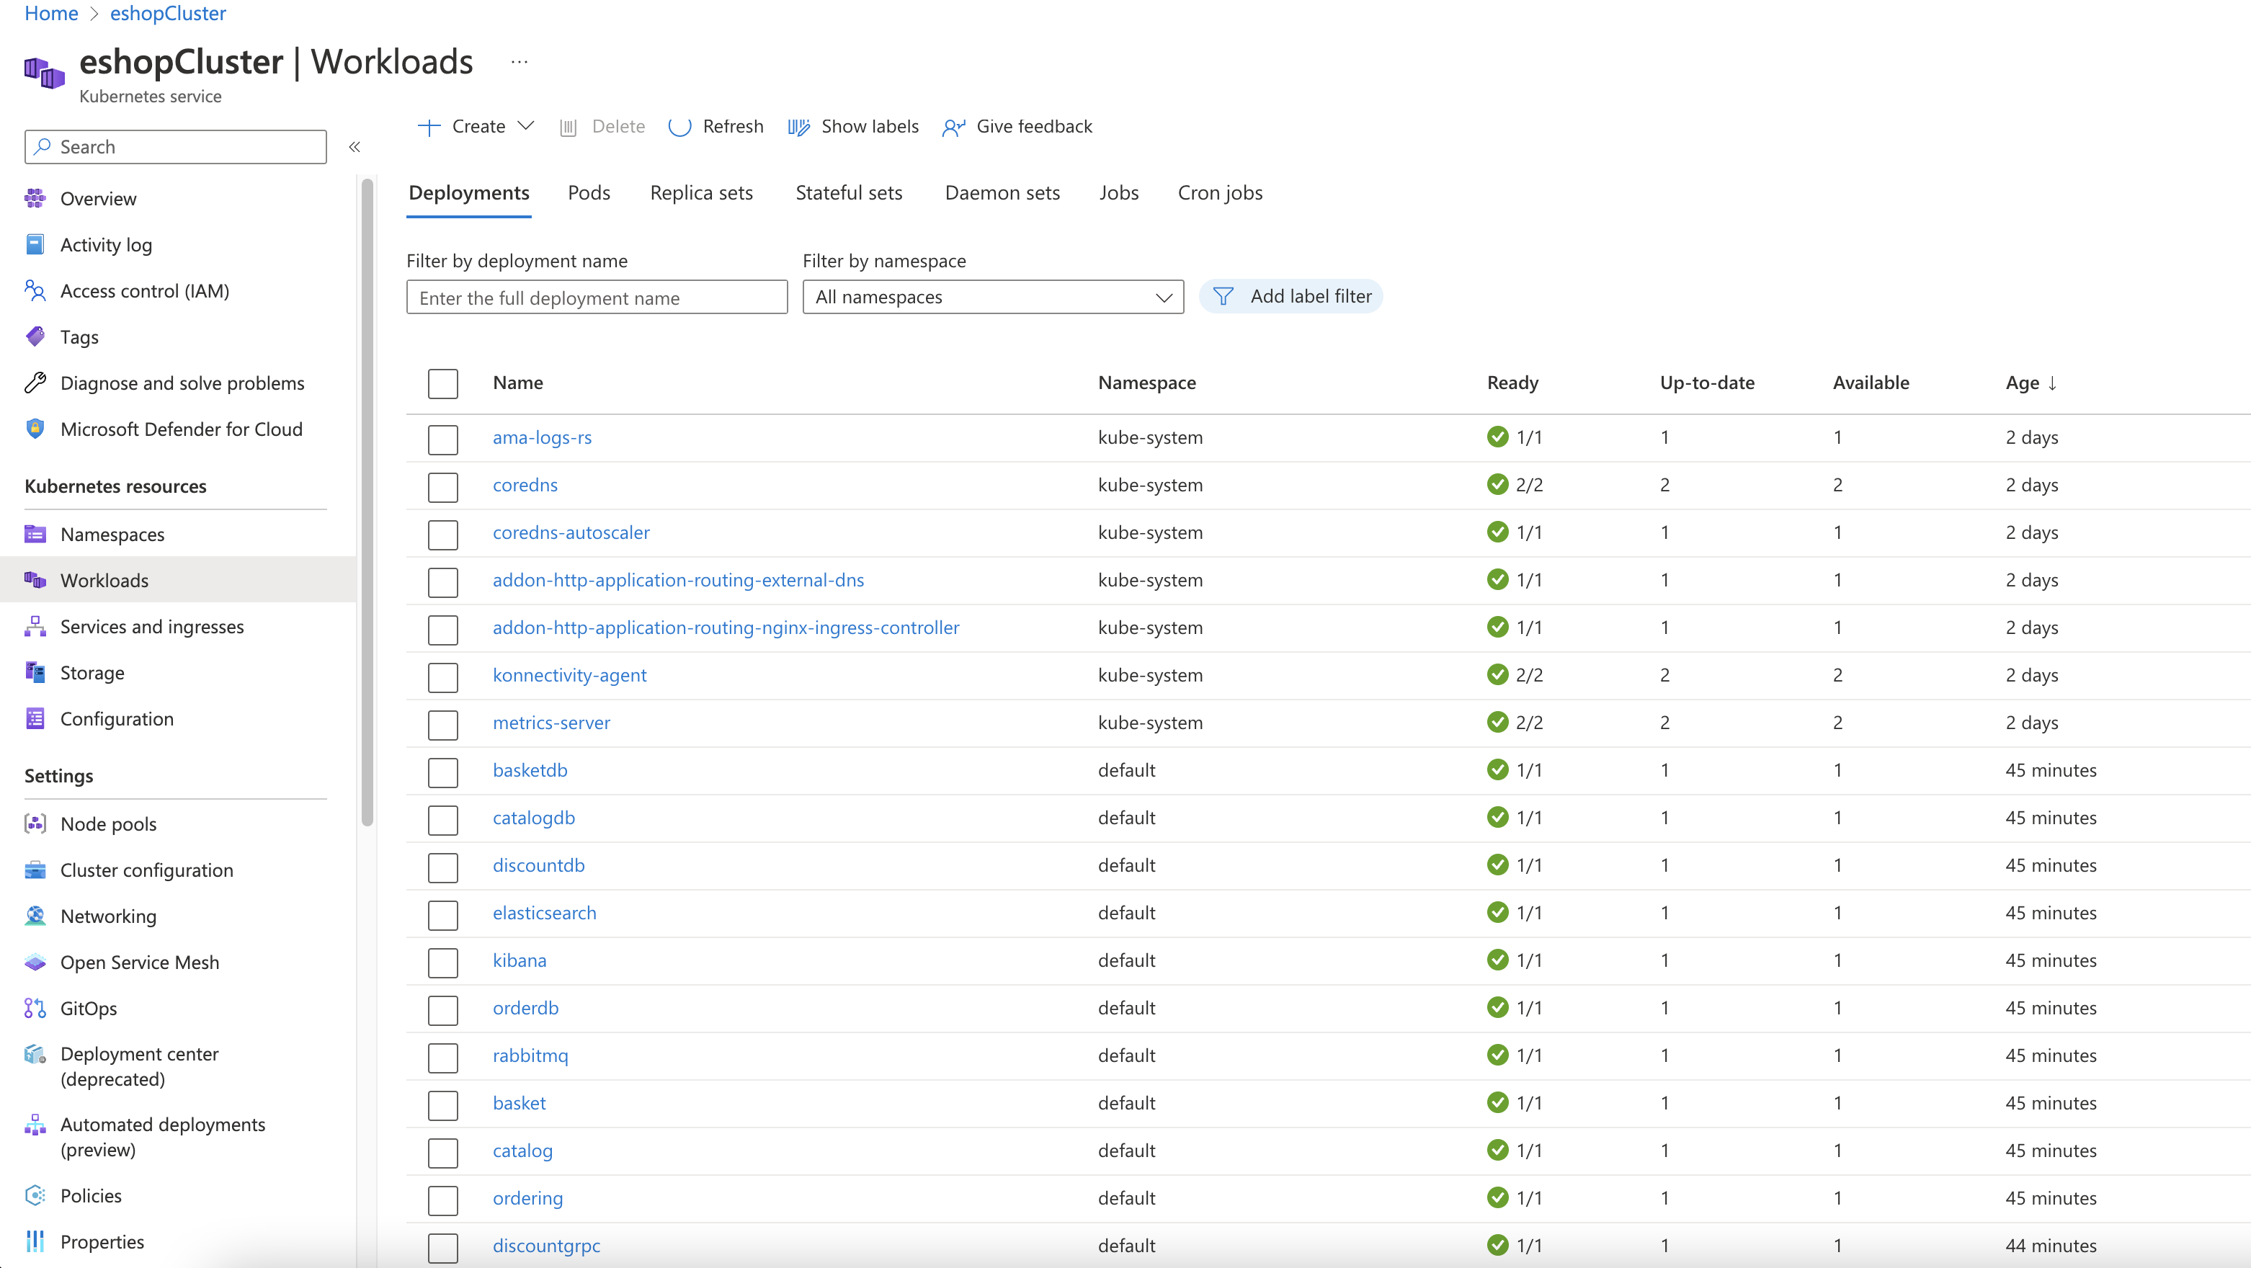Click the Node pools icon

click(35, 824)
